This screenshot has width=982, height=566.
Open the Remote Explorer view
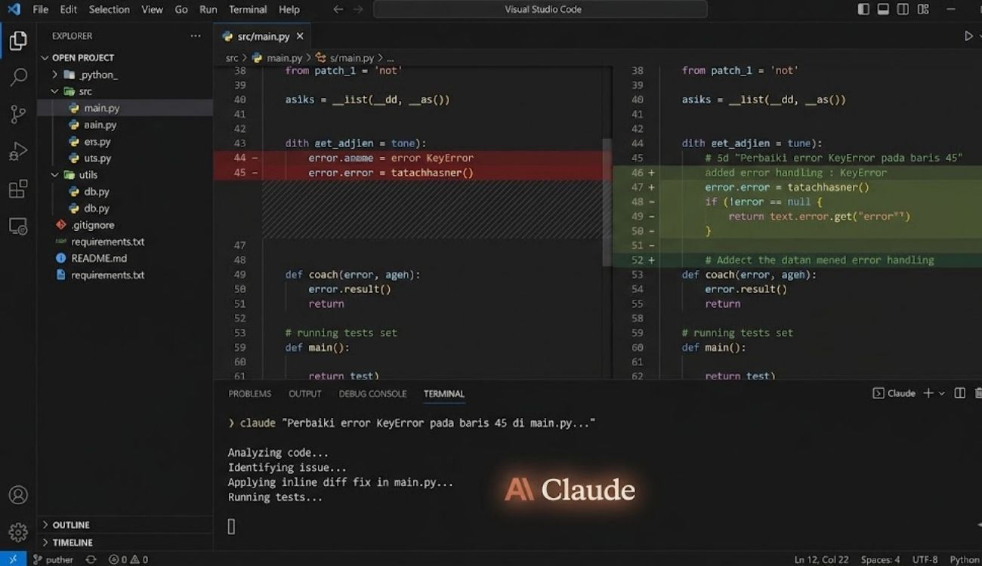(x=18, y=226)
